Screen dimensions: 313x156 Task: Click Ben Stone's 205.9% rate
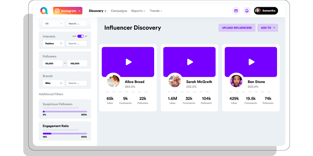click(253, 87)
